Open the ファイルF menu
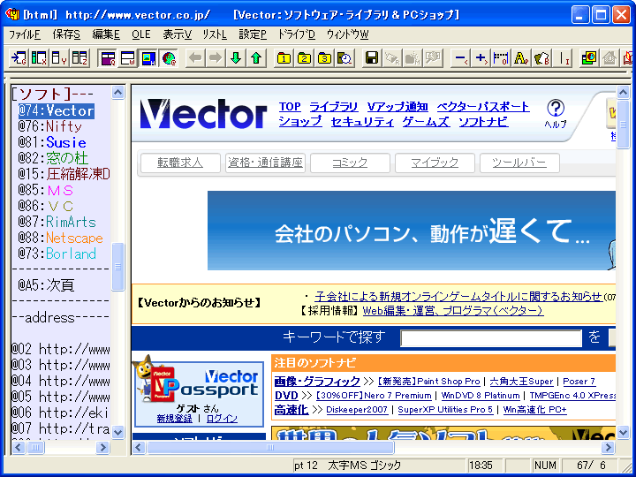 click(x=25, y=34)
